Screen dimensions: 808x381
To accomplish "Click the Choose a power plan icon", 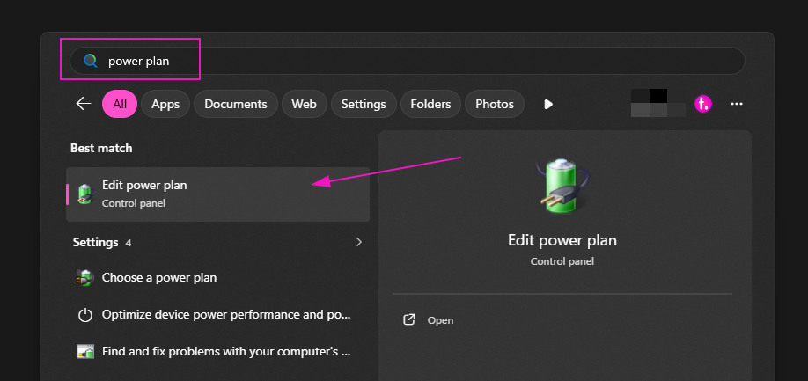I will (85, 278).
